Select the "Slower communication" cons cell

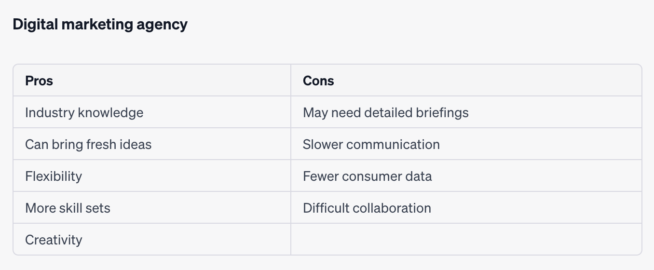tap(371, 145)
